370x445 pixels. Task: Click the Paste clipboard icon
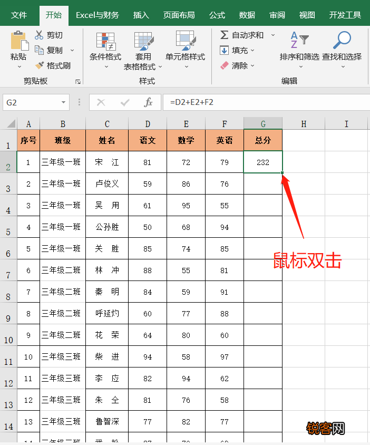point(20,41)
